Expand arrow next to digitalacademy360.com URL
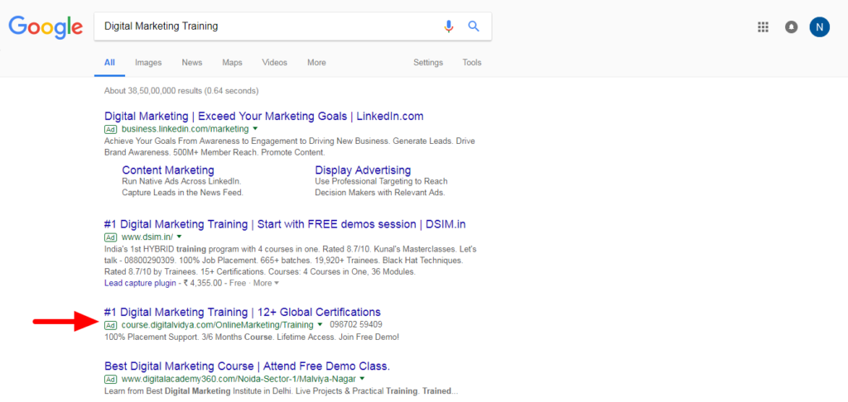This screenshot has width=848, height=402. pyautogui.click(x=362, y=379)
